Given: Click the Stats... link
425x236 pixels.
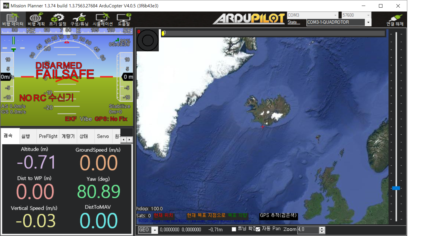Looking at the screenshot, I should coord(294,22).
